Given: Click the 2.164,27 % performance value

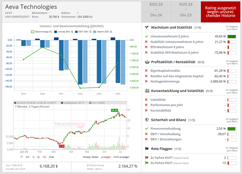Looking at the screenshot, I should (128, 166).
